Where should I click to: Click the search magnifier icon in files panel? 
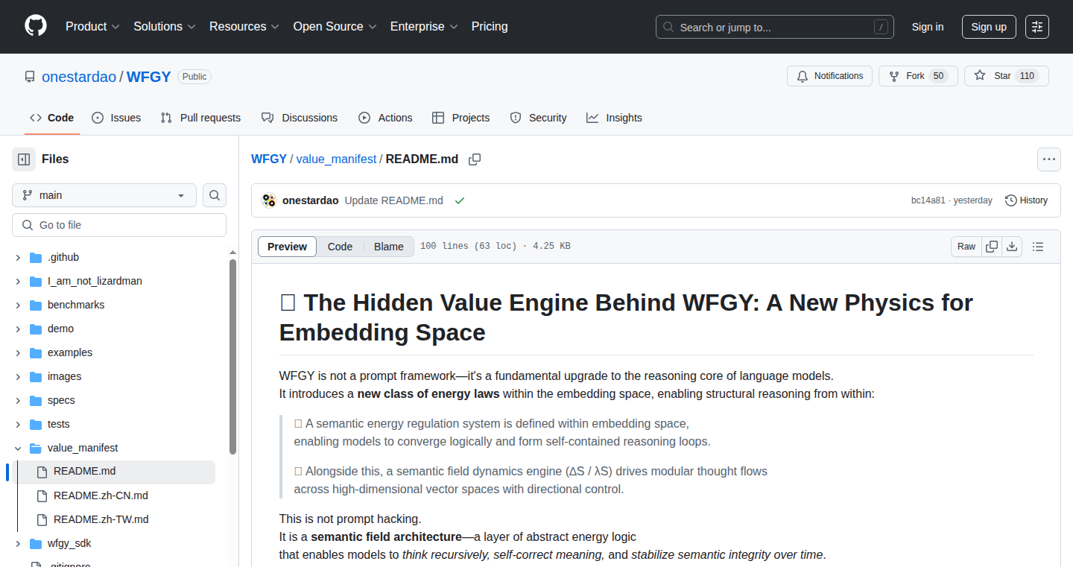215,195
